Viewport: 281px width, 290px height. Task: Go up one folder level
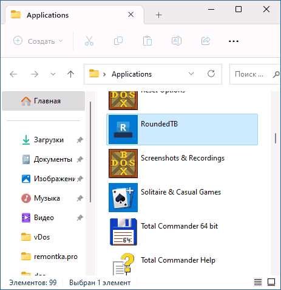(70, 74)
